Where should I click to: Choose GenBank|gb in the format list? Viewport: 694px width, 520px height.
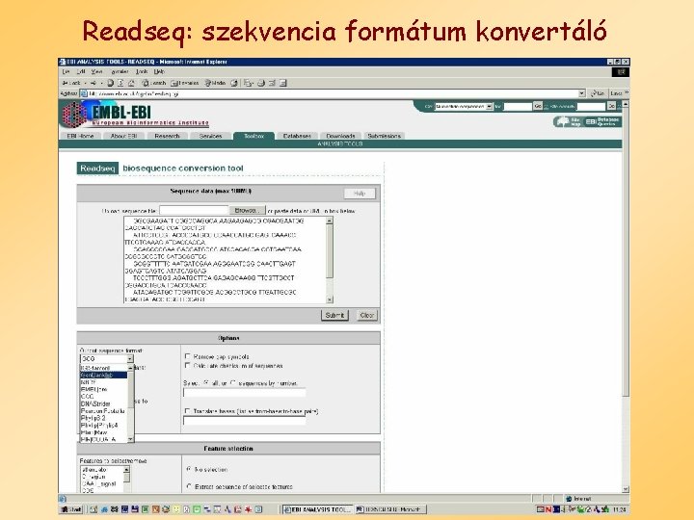103,375
